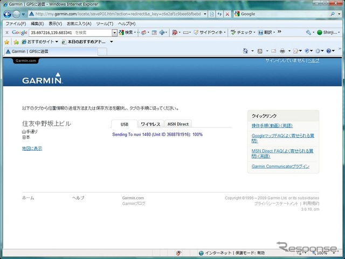
Task: Expand the address bar URL history dropdown
Action: click(x=205, y=14)
